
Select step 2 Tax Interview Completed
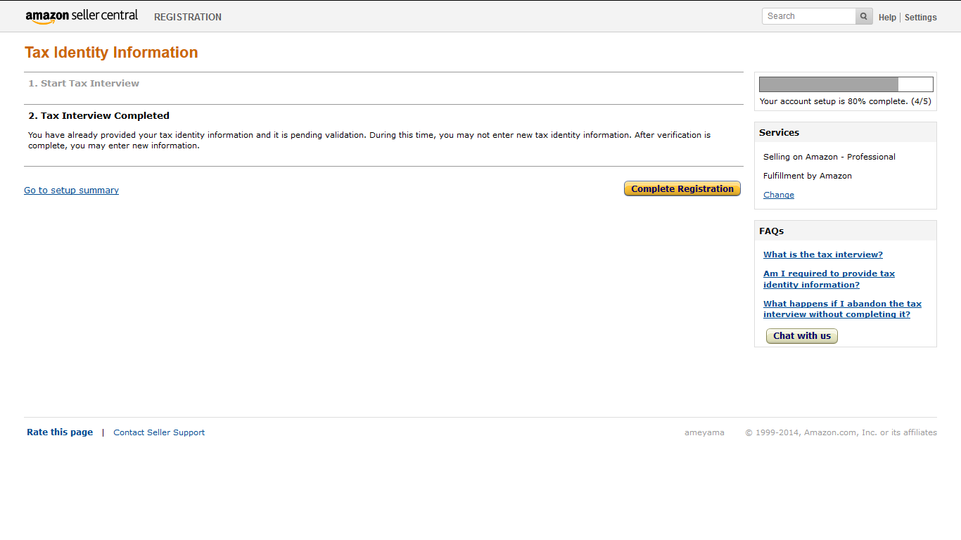[98, 115]
